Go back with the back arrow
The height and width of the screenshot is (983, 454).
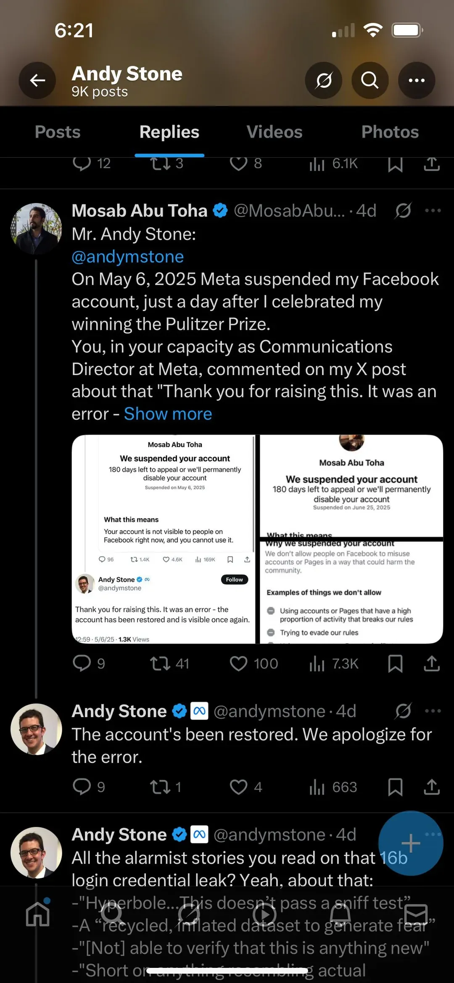37,80
